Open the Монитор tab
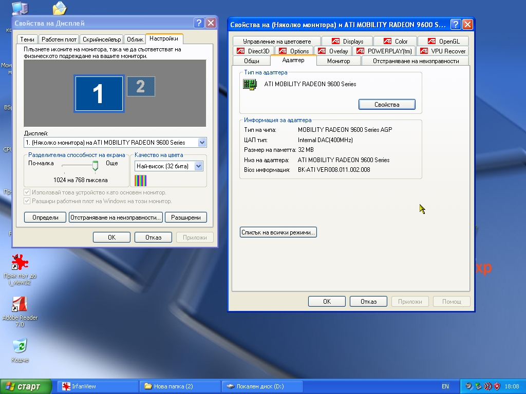This screenshot has height=394, width=526. 339,61
